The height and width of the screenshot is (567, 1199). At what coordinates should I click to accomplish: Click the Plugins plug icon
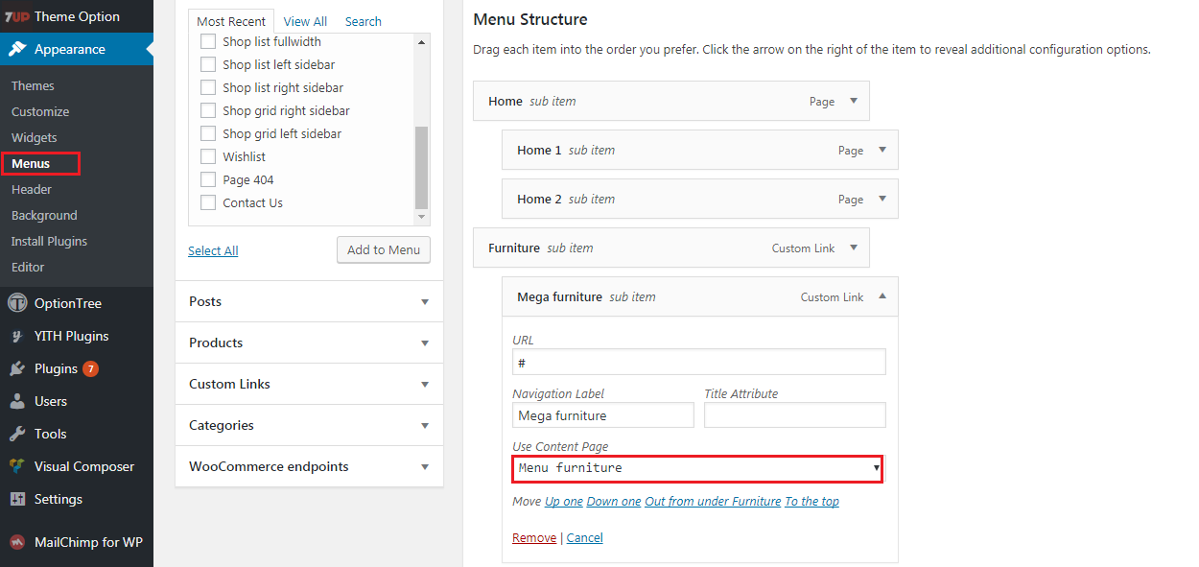(17, 368)
